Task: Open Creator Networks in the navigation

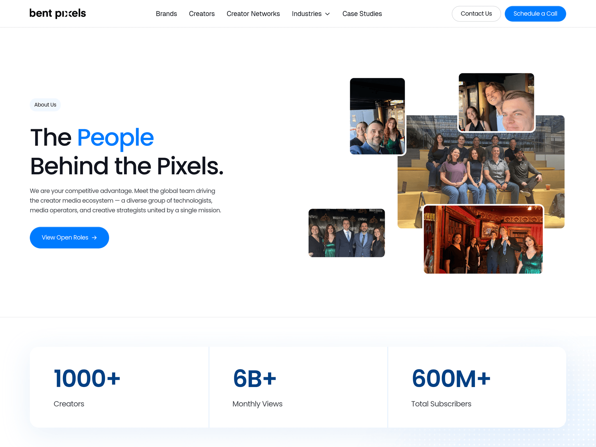Action: click(x=253, y=14)
